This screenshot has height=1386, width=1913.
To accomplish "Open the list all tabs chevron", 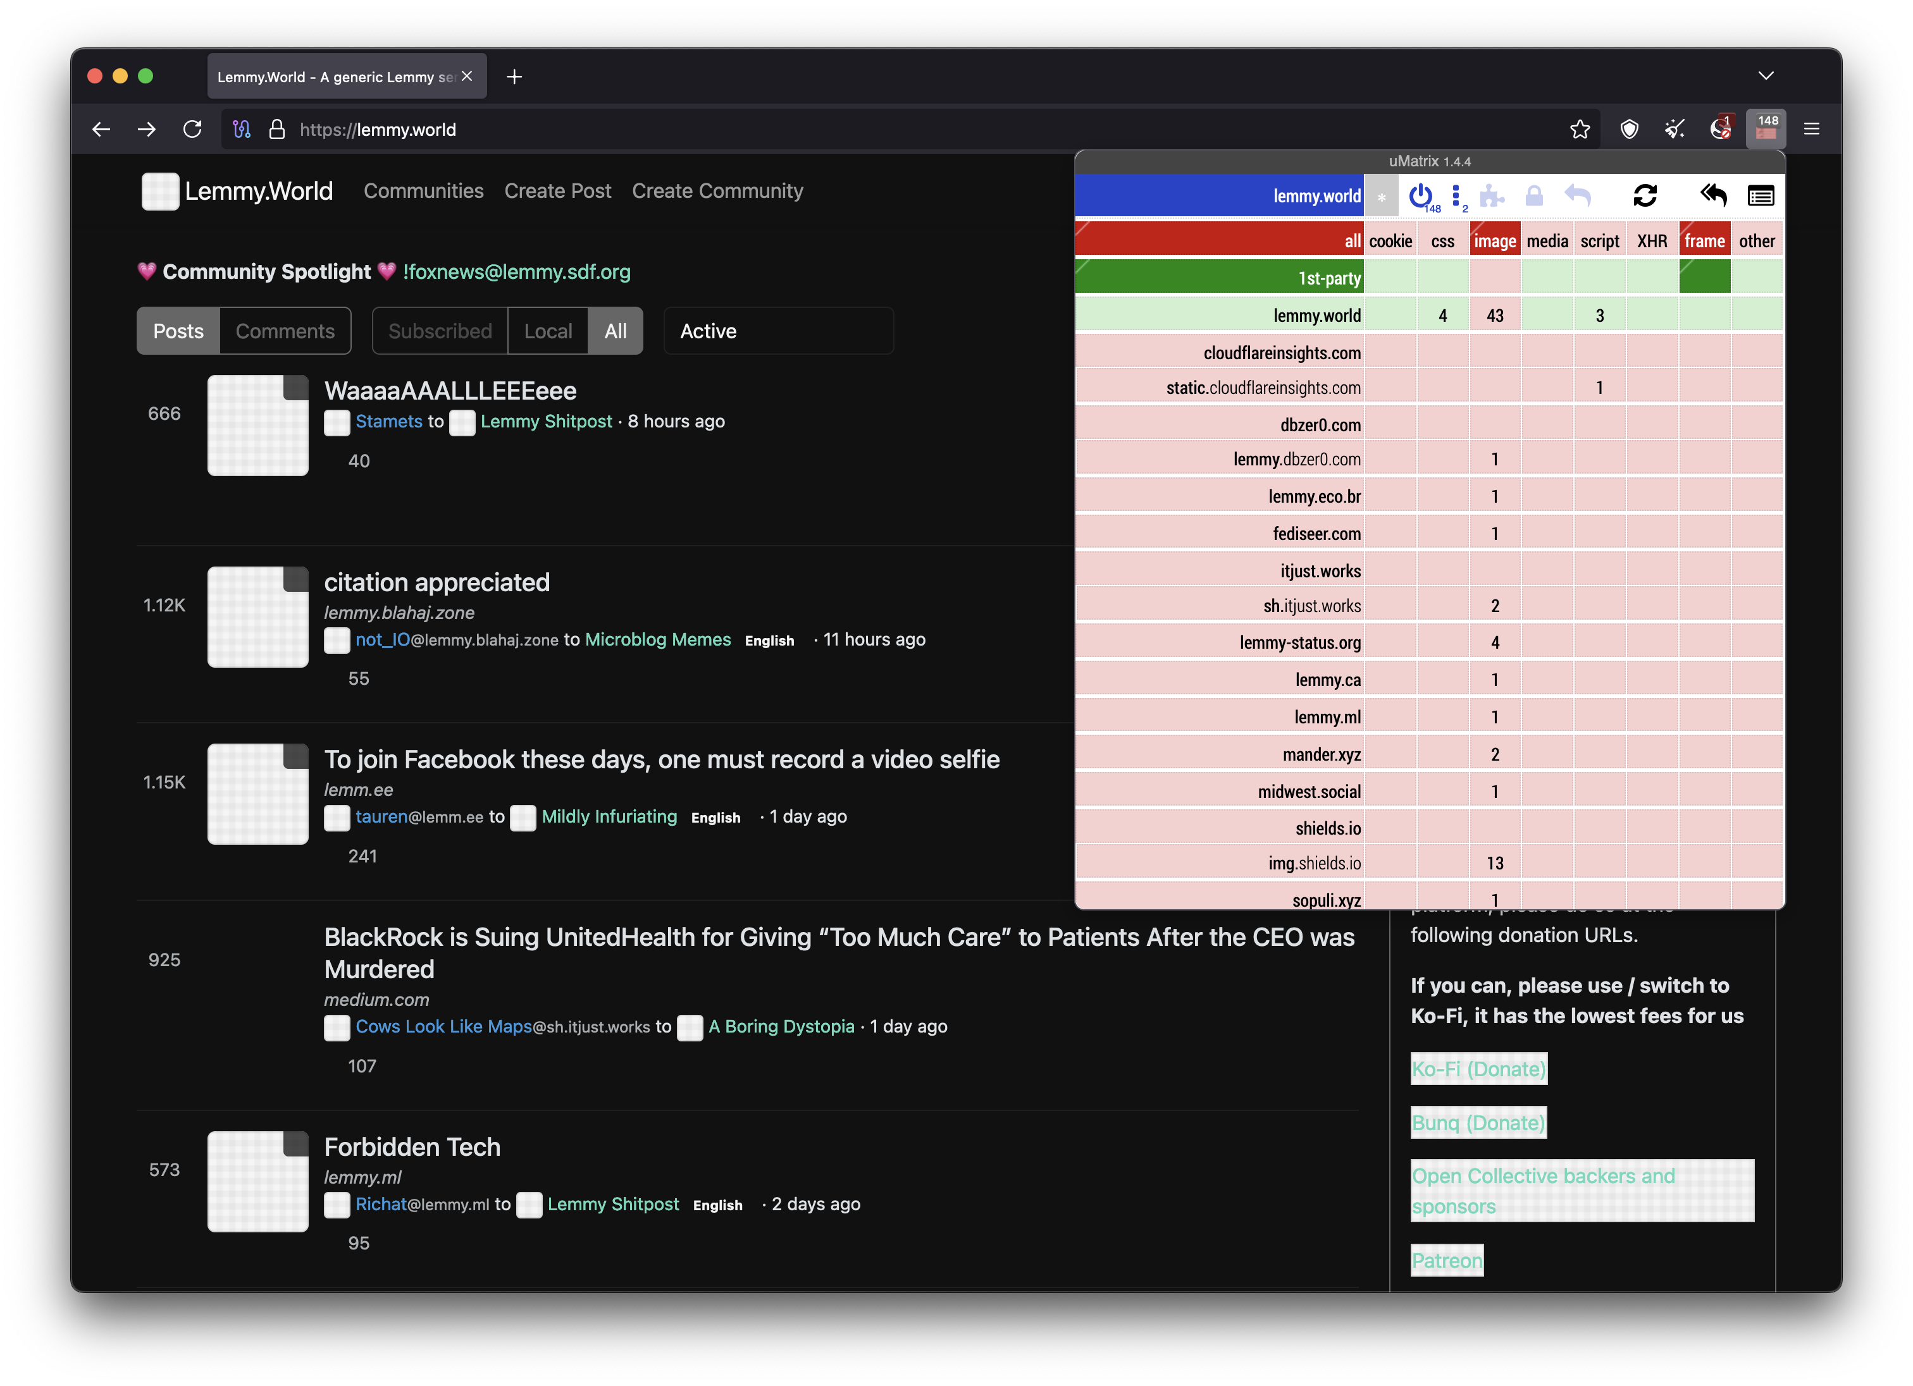I will tap(1766, 76).
